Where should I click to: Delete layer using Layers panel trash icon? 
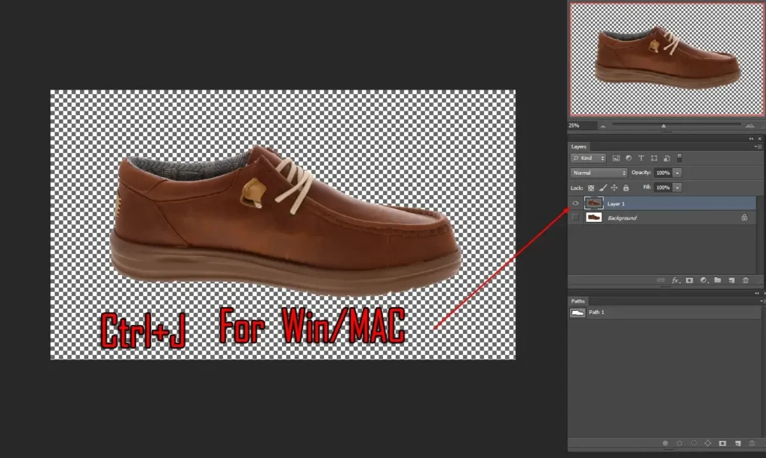(745, 280)
